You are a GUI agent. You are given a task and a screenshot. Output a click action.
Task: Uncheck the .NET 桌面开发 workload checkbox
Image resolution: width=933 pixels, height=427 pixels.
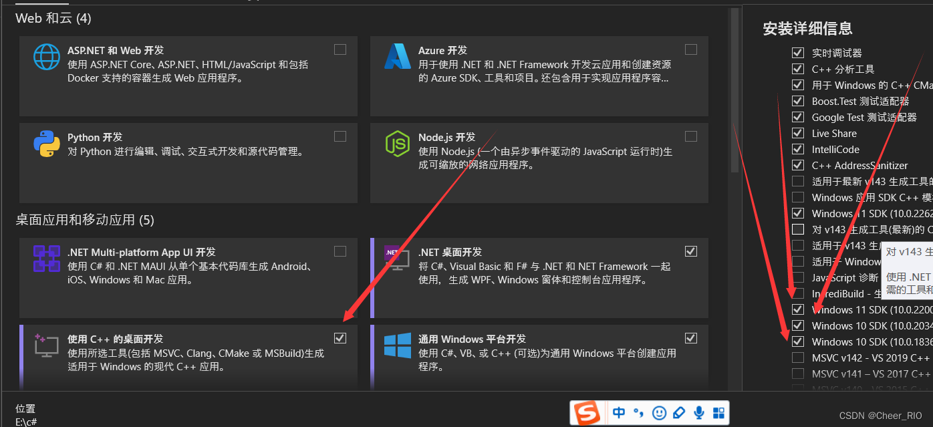[x=691, y=251]
